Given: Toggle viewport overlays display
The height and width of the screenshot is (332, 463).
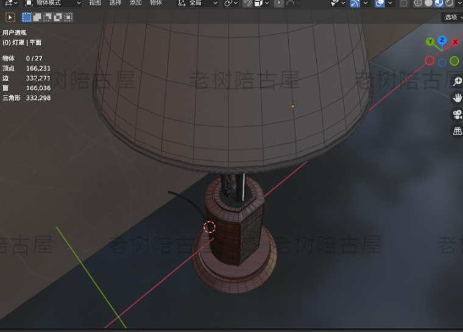Looking at the screenshot, I should [x=380, y=3].
